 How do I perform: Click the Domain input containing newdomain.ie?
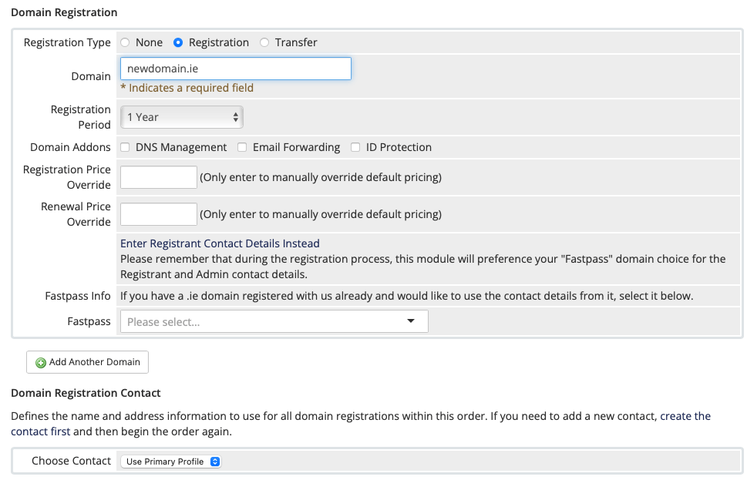236,69
